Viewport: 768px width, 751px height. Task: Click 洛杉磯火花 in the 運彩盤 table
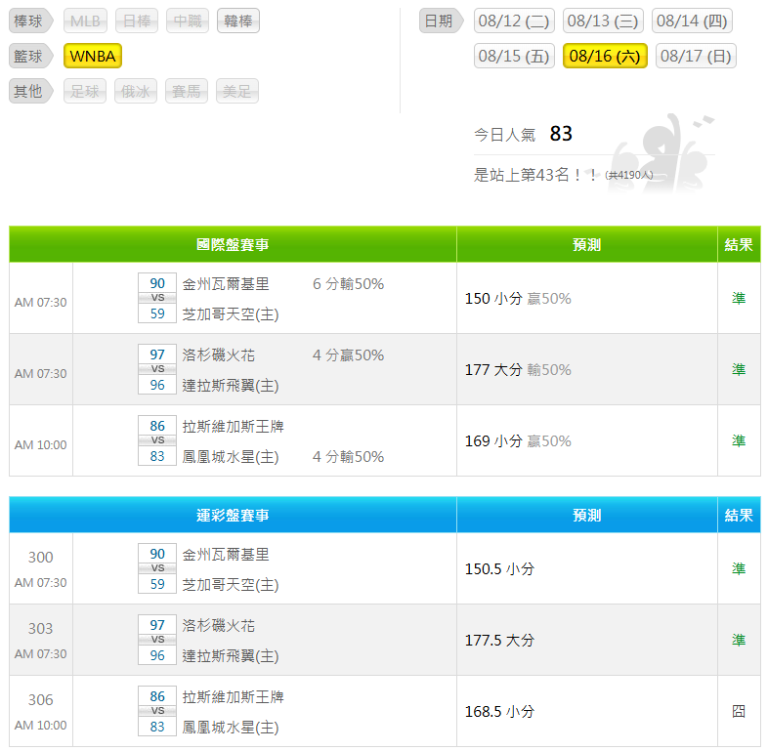click(219, 626)
